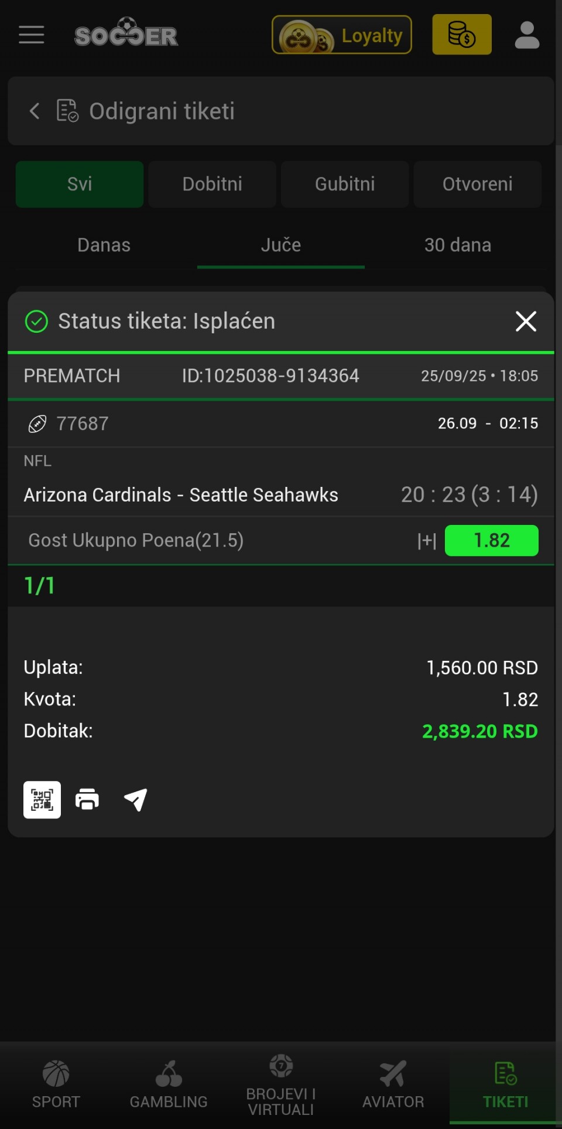Screen dimensions: 562x1129
Task: Close the ticket status panel
Action: click(526, 321)
